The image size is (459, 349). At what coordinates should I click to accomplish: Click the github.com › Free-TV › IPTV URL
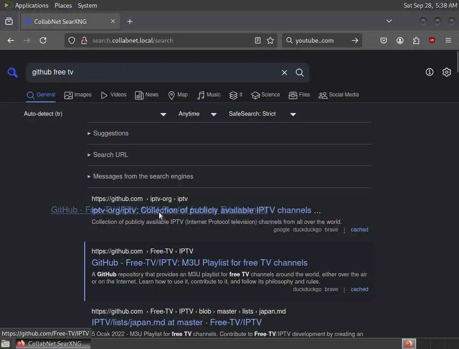click(x=142, y=251)
